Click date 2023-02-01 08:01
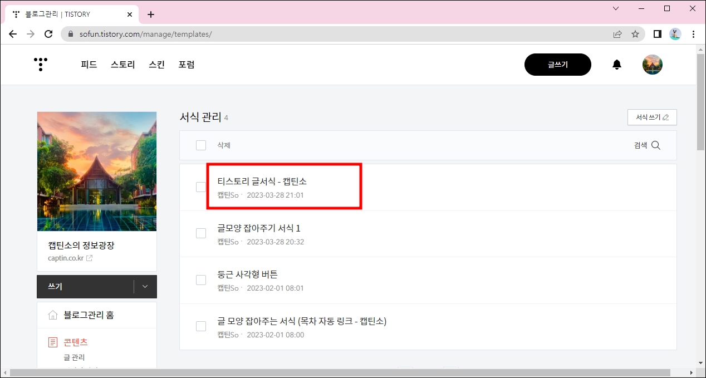706x378 pixels. pyautogui.click(x=275, y=288)
